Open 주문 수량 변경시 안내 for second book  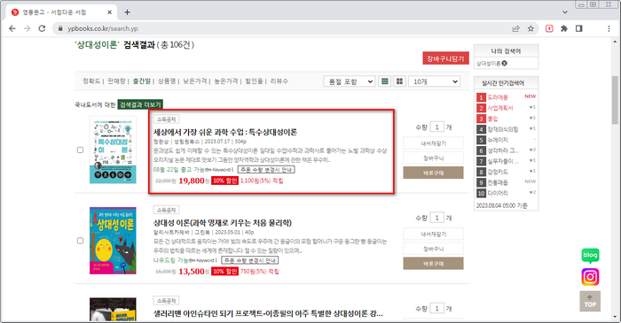tap(250, 260)
